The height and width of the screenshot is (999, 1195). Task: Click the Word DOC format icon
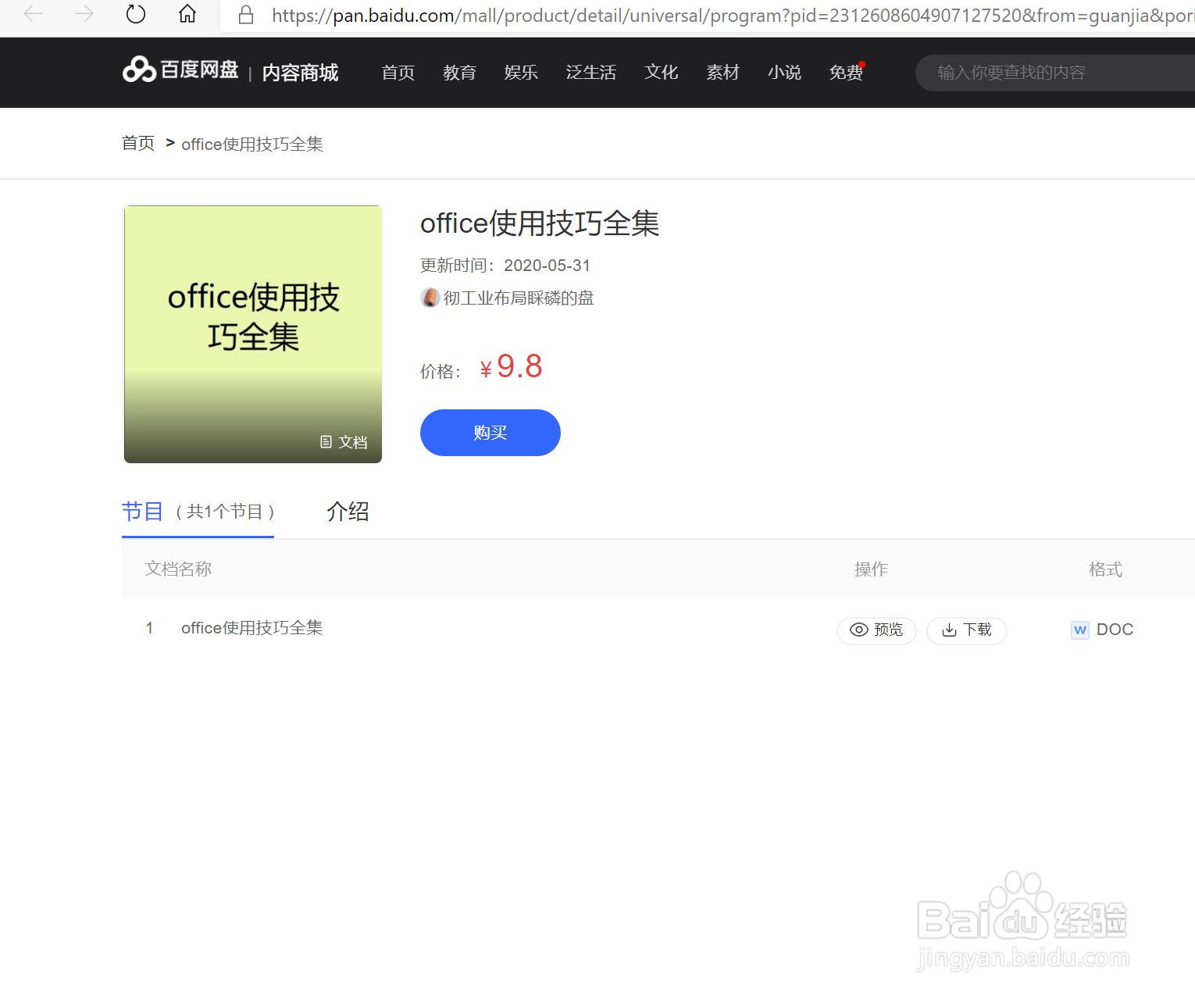point(1080,630)
